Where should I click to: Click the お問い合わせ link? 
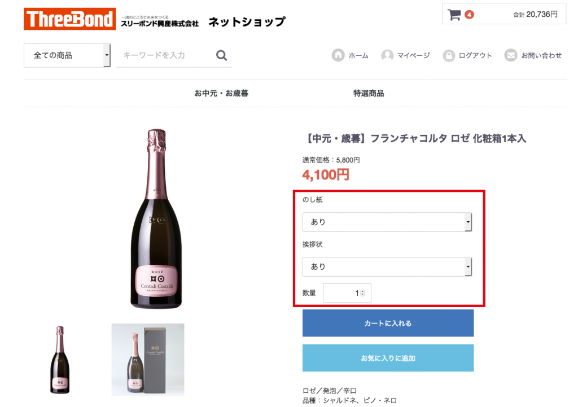pos(541,55)
